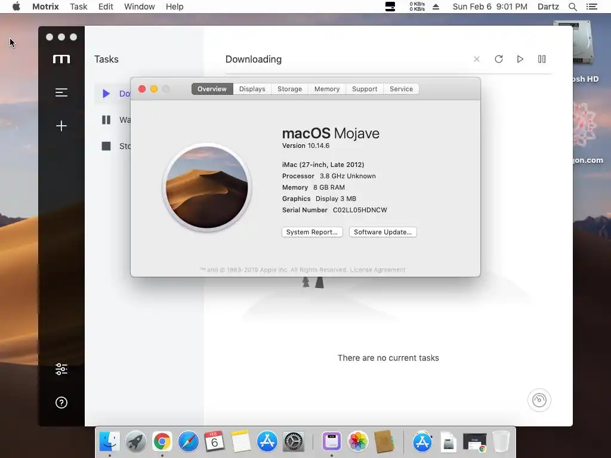Image resolution: width=611 pixels, height=458 pixels.
Task: Select the Overview tab
Action: point(212,89)
